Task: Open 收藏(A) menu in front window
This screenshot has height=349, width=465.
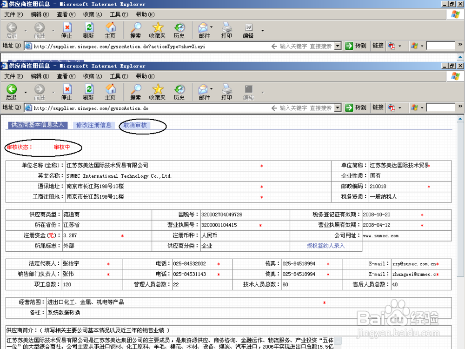Action: [93, 76]
